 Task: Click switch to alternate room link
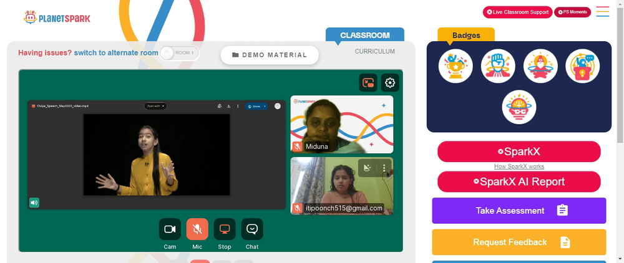pyautogui.click(x=116, y=53)
